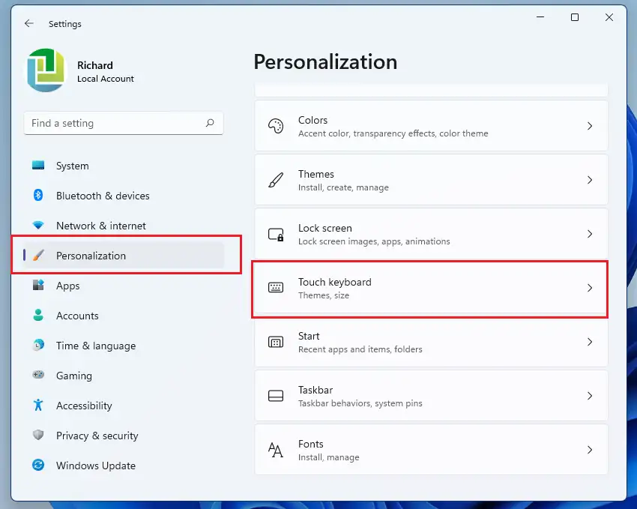Screen dimensions: 637x509
Task: Maximize the Settings window
Action: 575,17
